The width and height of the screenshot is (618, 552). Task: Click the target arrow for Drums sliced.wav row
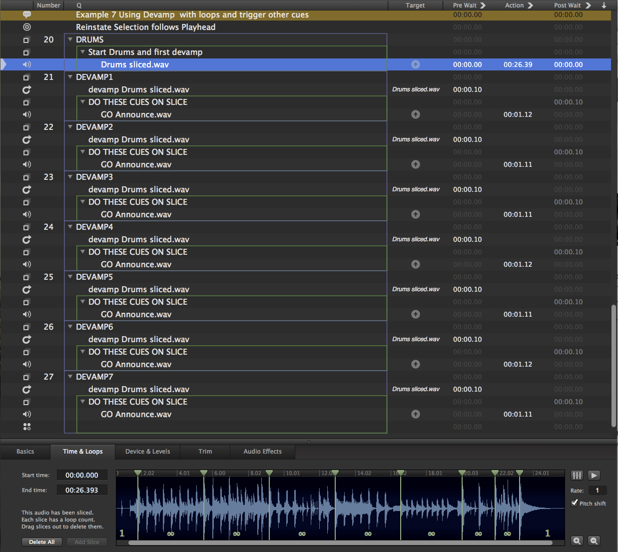point(416,64)
